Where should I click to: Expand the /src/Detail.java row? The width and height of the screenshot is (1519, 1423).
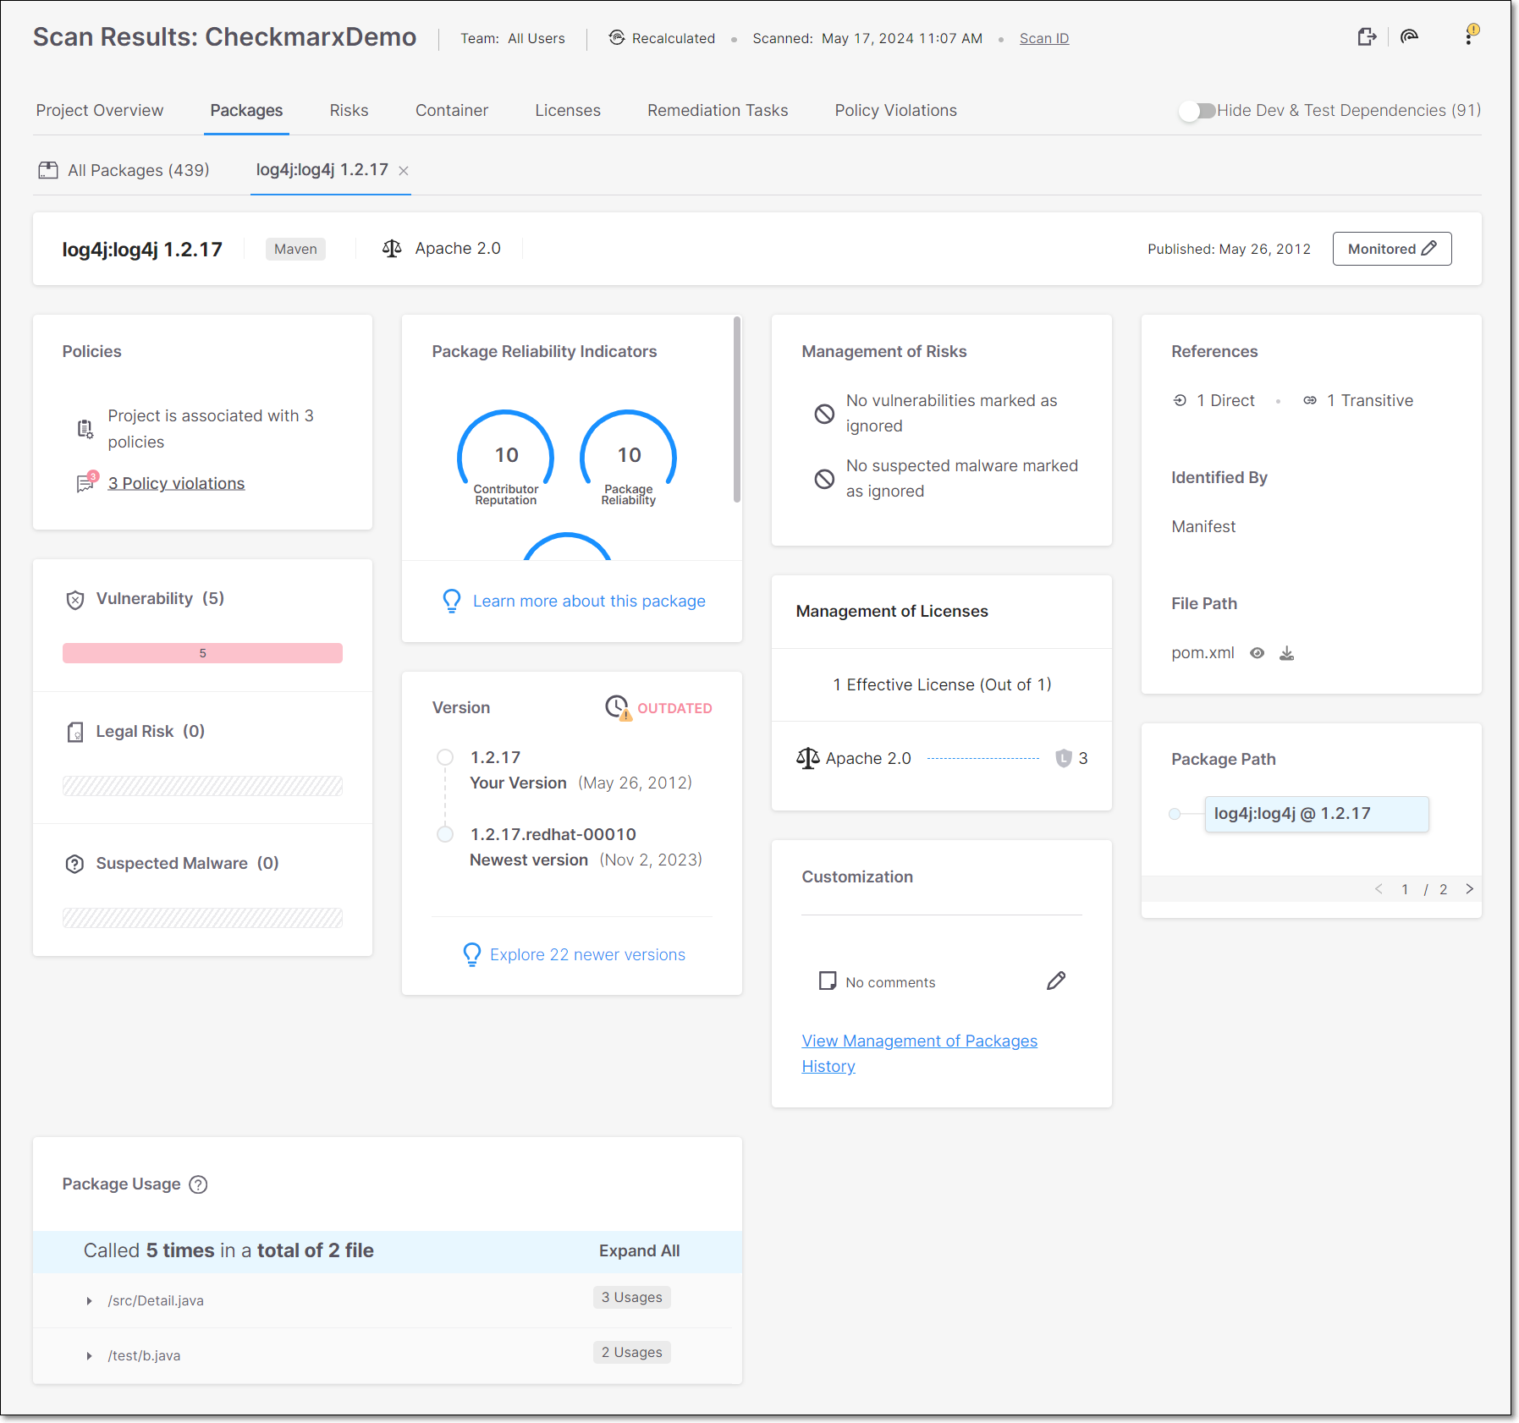pos(89,1301)
